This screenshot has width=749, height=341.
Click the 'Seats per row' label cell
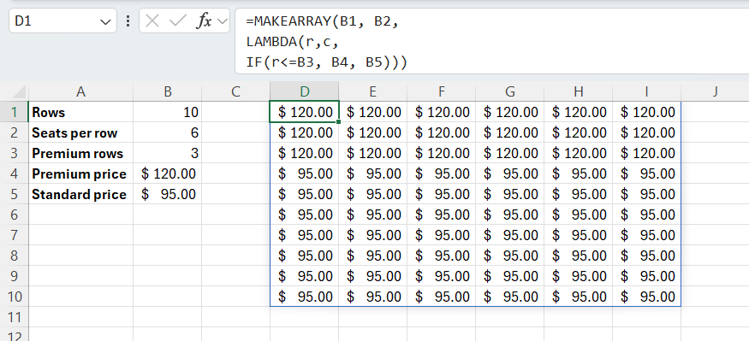[x=80, y=132]
